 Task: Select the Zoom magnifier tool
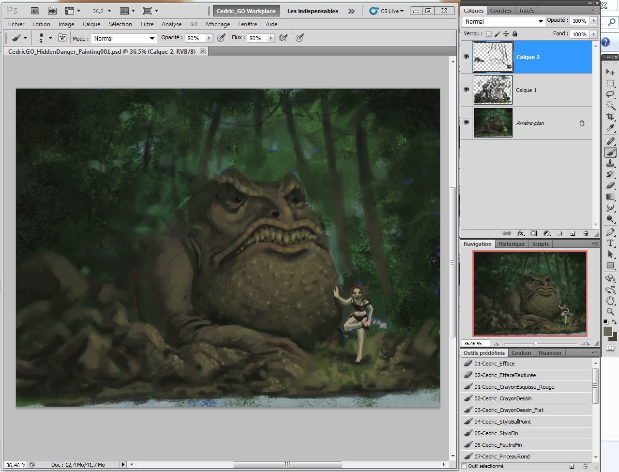[610, 312]
